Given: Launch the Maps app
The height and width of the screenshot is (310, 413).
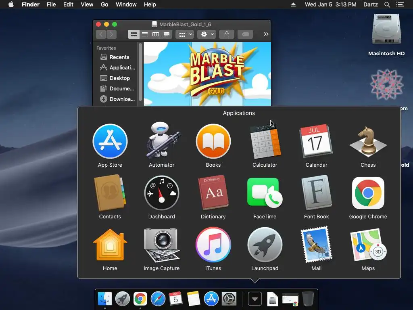Looking at the screenshot, I should click(x=368, y=245).
